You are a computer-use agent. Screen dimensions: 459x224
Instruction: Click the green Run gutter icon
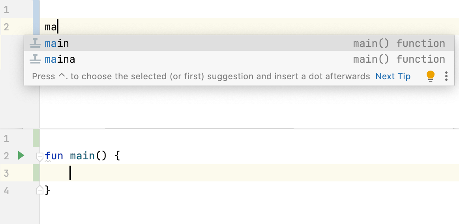(21, 156)
